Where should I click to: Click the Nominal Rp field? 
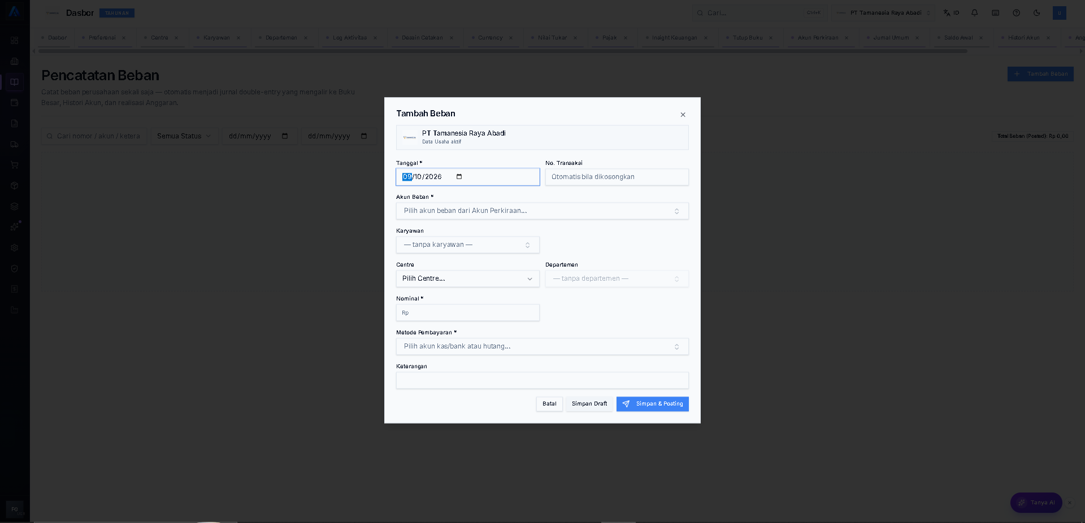click(x=468, y=312)
